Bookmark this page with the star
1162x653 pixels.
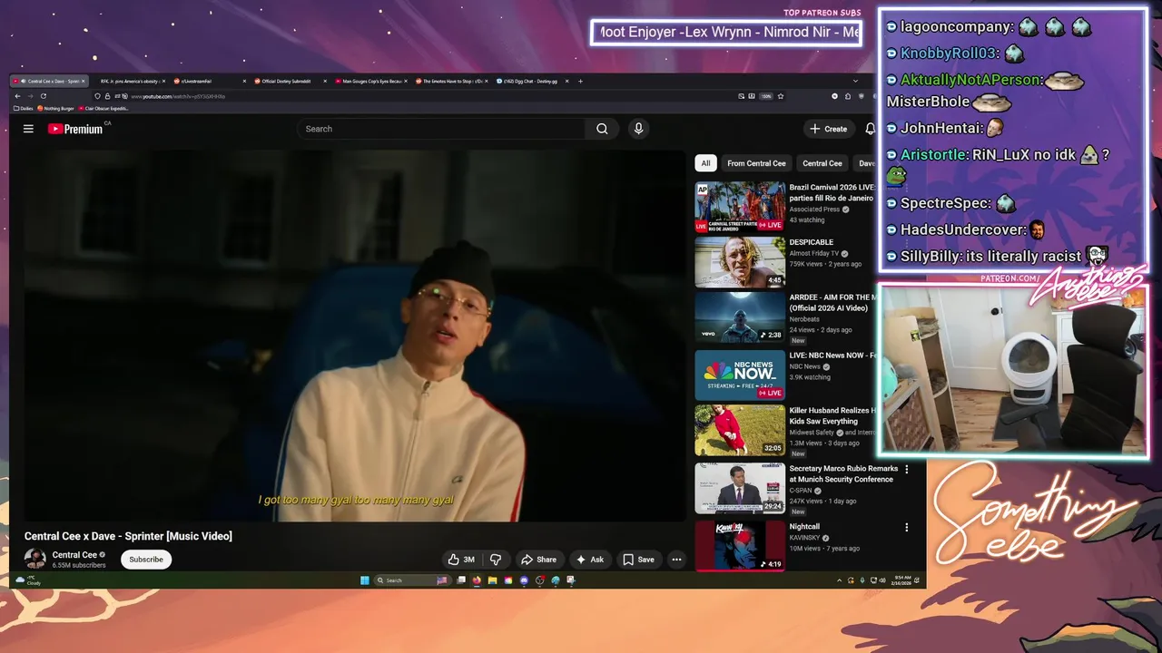click(x=780, y=96)
